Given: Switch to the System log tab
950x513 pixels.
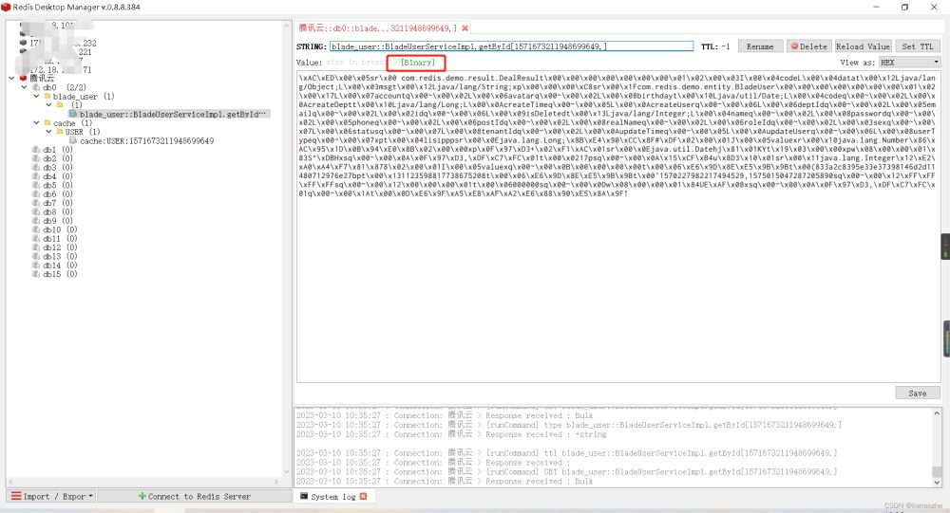Looking at the screenshot, I should (x=333, y=497).
